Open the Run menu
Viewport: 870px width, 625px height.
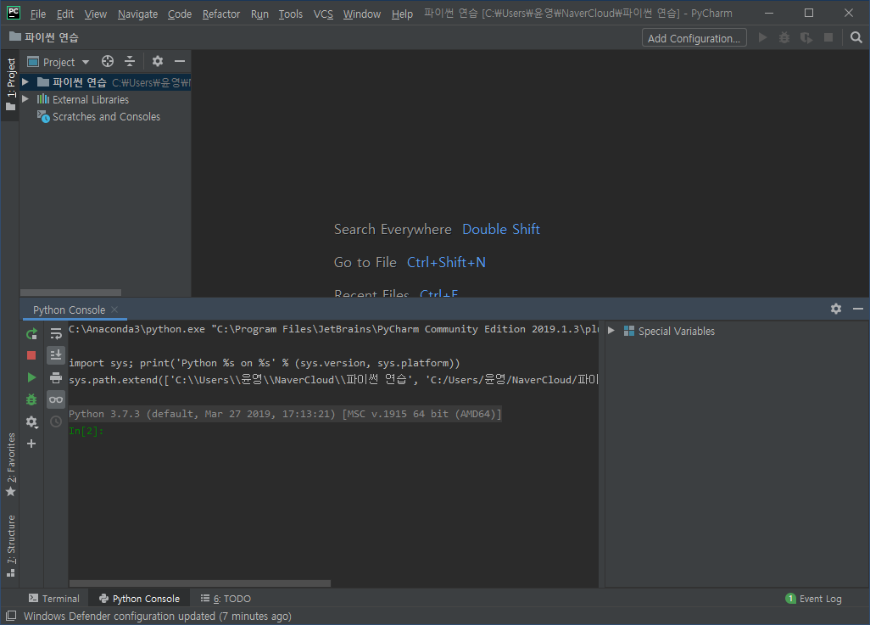pos(259,14)
